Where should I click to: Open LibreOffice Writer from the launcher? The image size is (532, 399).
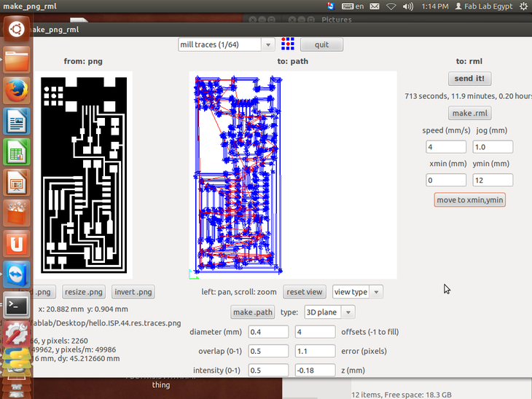tap(16, 121)
